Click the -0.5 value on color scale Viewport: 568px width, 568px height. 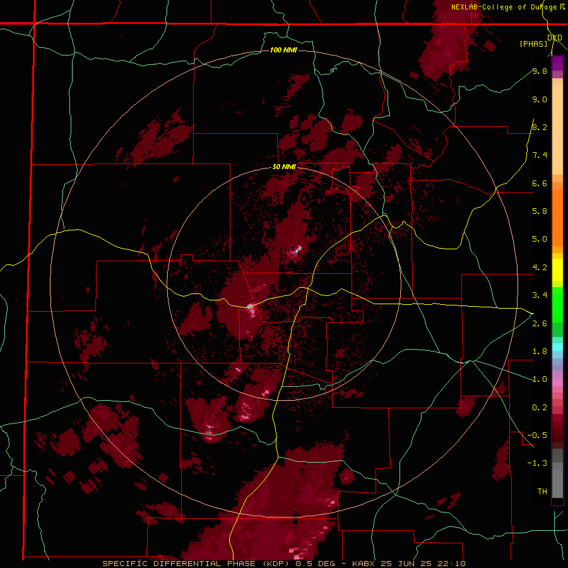tap(537, 435)
